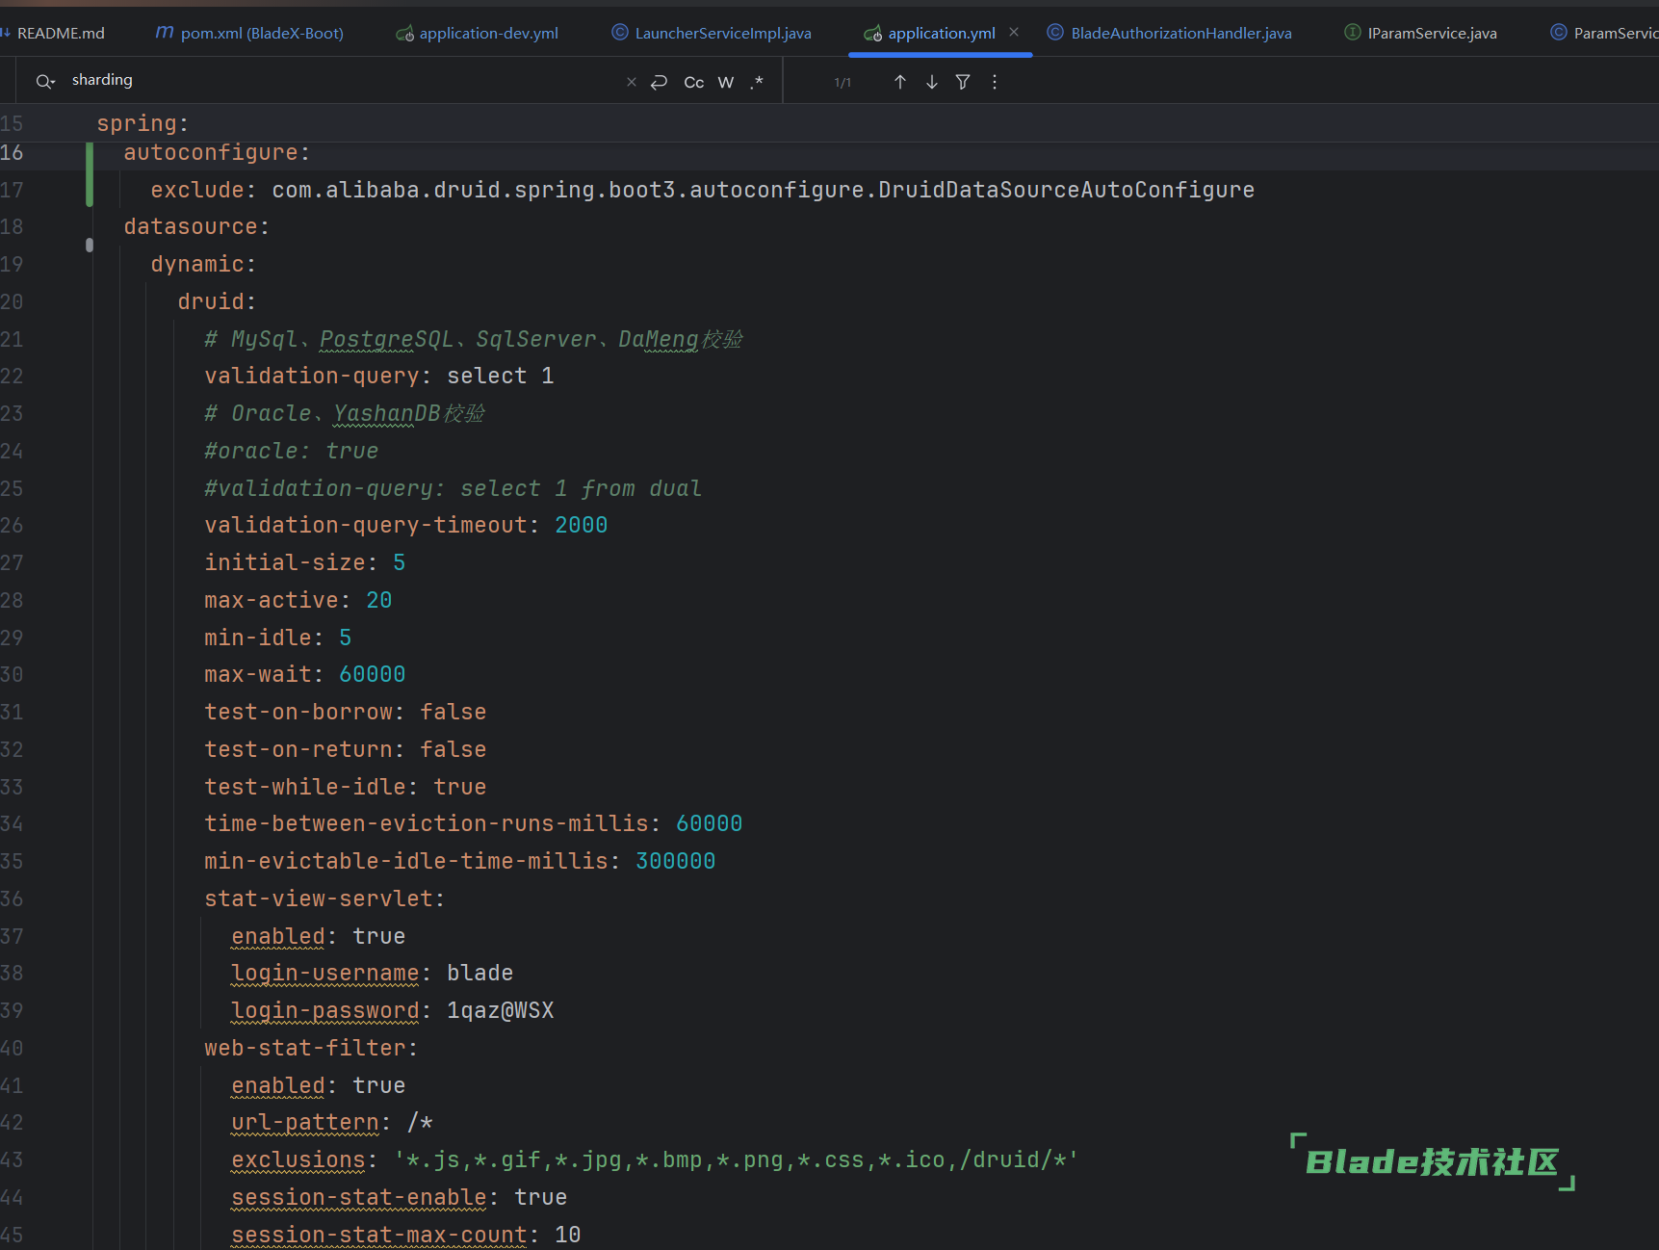1659x1250 pixels.
Task: Click min-evictable-idle-time-millis value 300000
Action: [675, 861]
